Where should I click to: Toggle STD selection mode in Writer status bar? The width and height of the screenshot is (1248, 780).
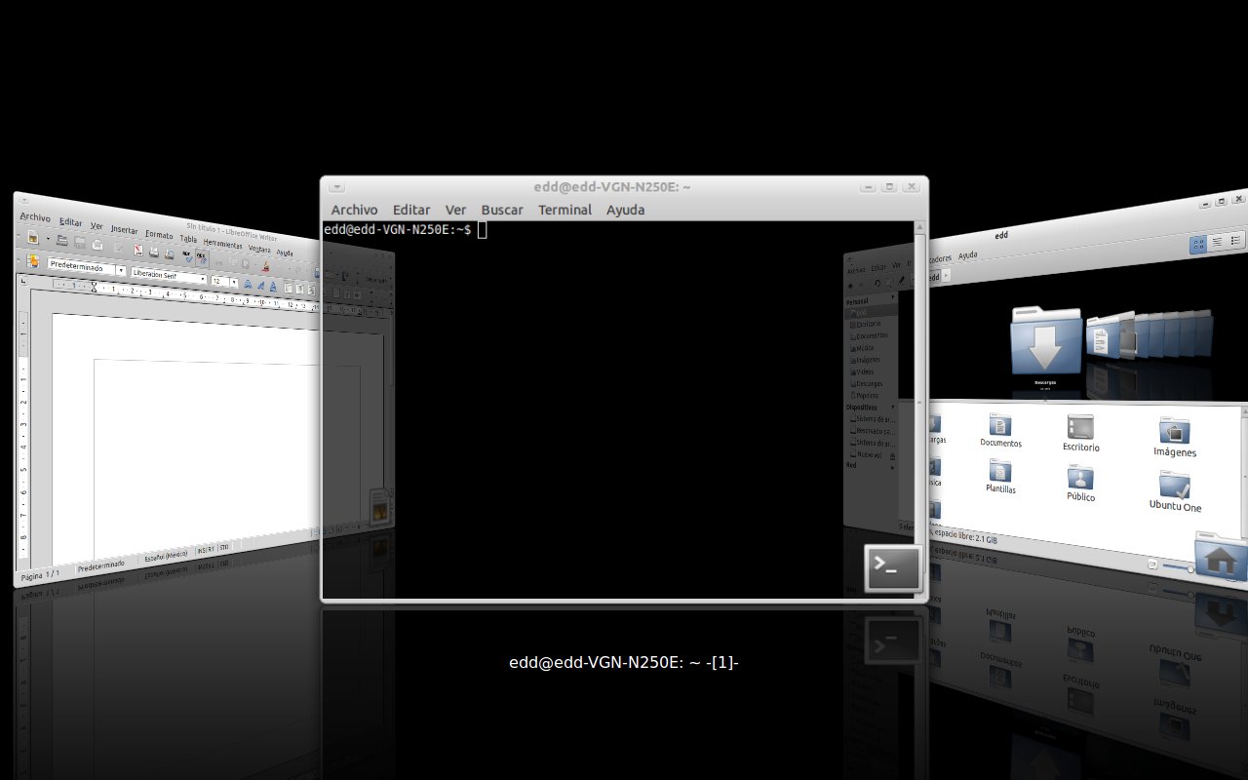[x=224, y=547]
